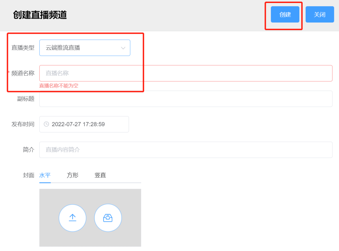Click the 封面 label
The image size is (339, 251).
click(x=28, y=175)
